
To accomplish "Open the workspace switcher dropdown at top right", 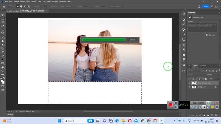I will (217, 7).
